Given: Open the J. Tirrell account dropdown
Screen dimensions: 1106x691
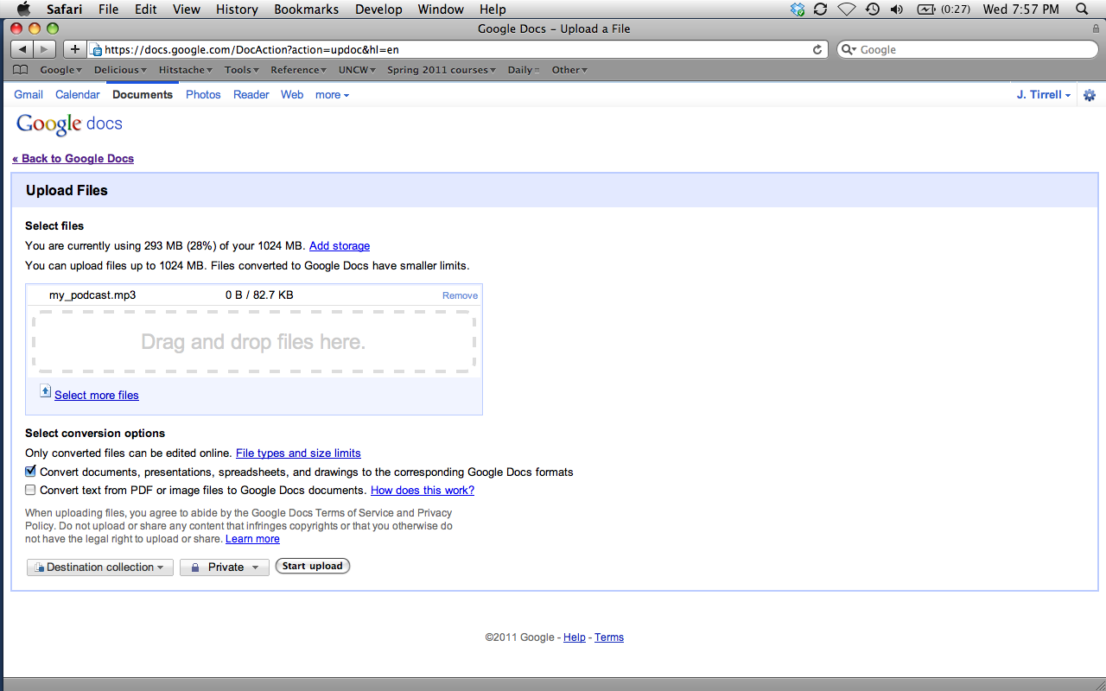Looking at the screenshot, I should pyautogui.click(x=1044, y=95).
